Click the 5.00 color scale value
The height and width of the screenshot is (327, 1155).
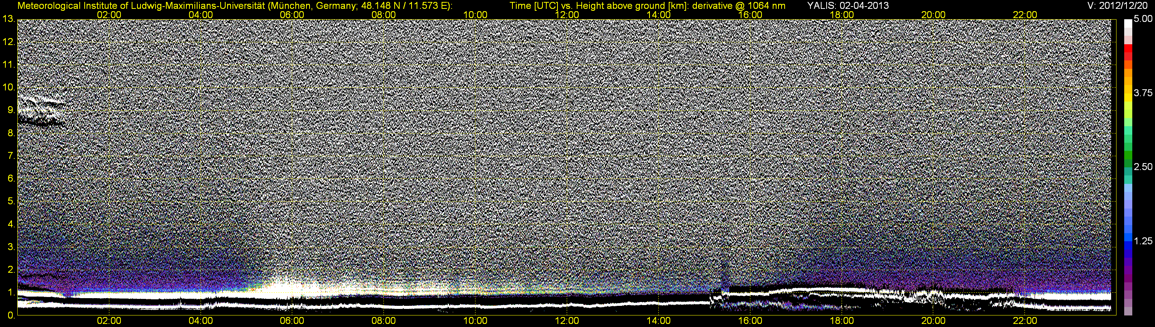[x=1143, y=19]
